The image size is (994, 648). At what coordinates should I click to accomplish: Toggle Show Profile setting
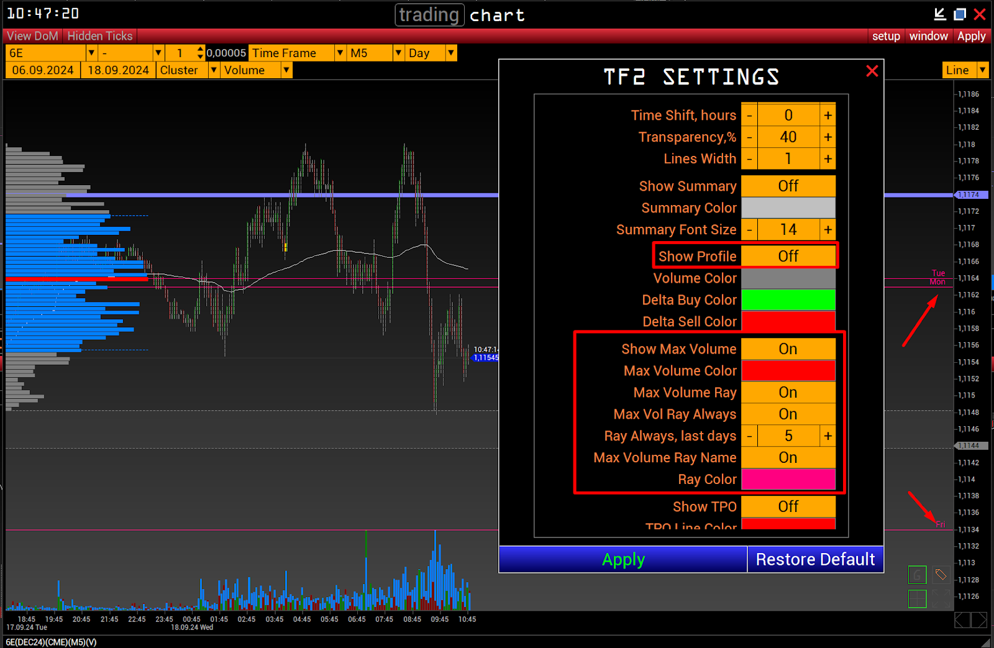pos(788,256)
